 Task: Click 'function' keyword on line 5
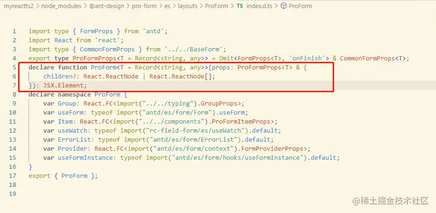pos(72,67)
